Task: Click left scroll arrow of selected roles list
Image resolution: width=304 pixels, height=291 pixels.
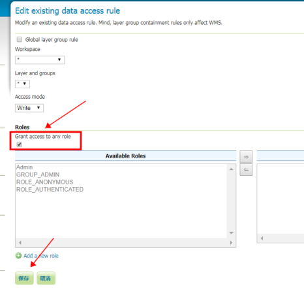Action: point(262,238)
